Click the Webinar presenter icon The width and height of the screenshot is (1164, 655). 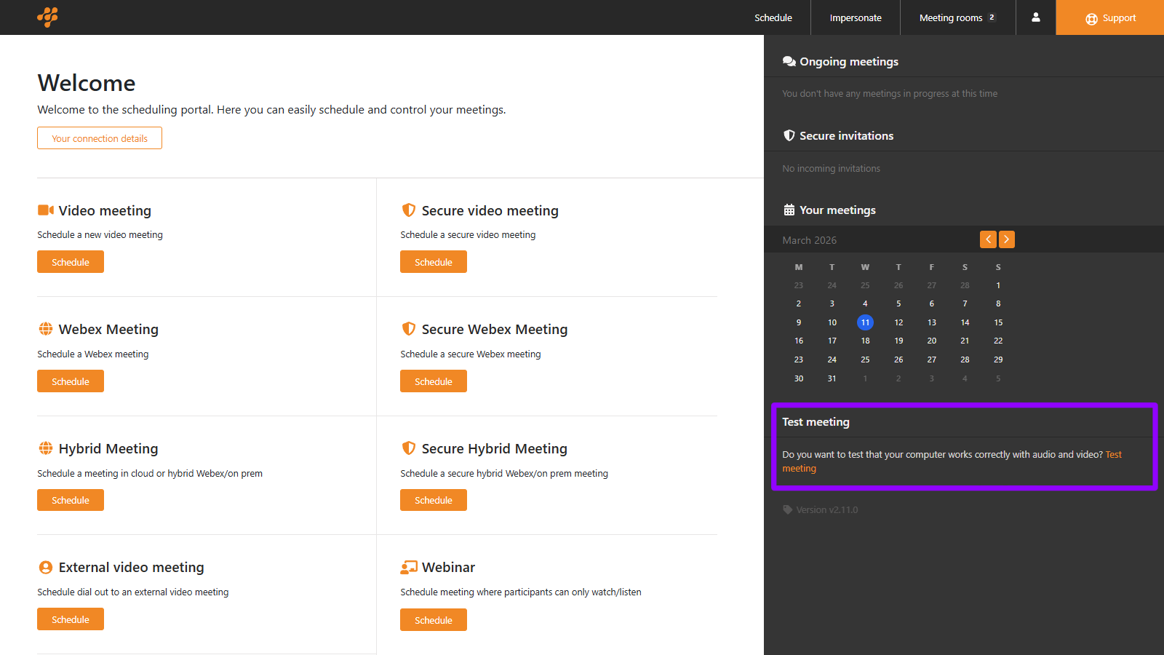tap(409, 568)
